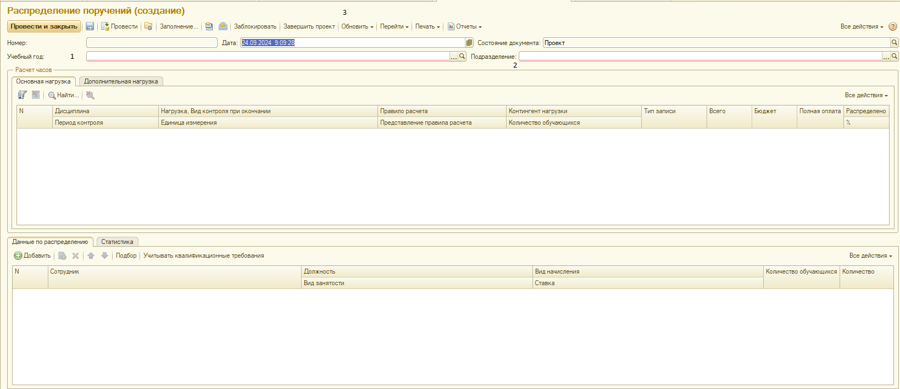Switch to Дополнительная нагрузка tab

121,81
